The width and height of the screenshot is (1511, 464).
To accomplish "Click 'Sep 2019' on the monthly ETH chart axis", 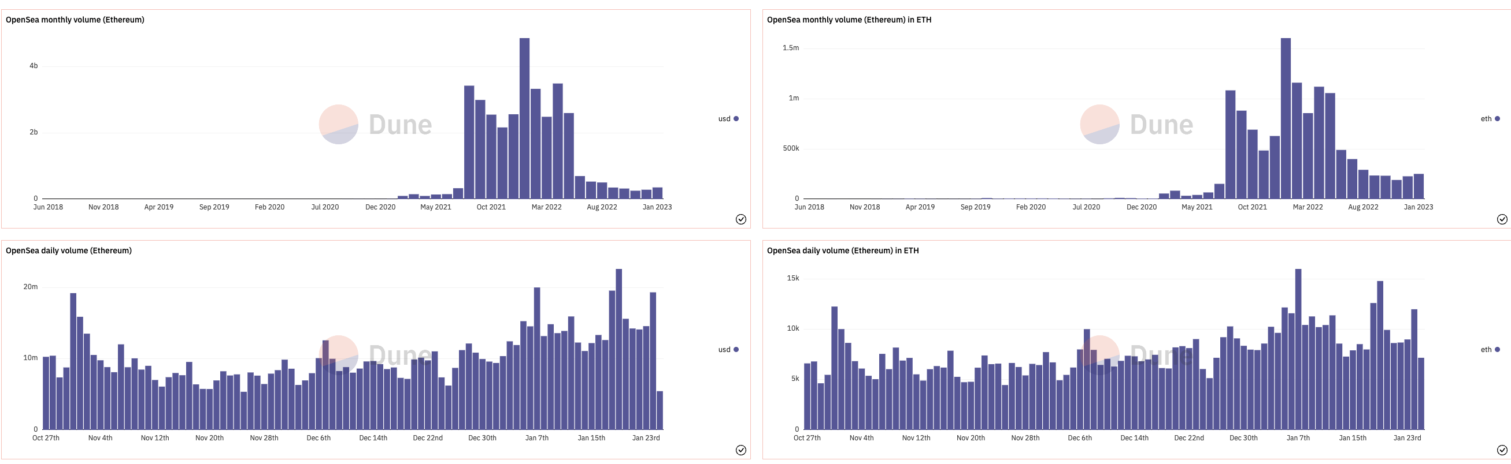I will [x=976, y=207].
